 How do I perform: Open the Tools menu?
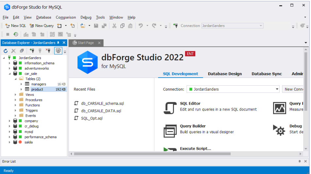coord(100,17)
